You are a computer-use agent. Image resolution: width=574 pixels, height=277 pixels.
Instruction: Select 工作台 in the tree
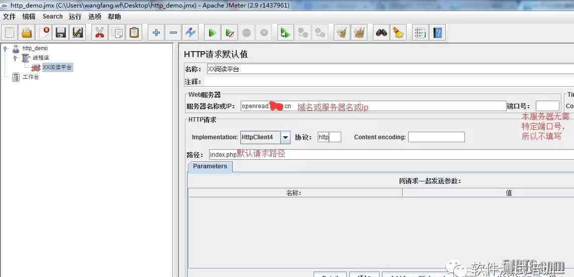pos(30,77)
